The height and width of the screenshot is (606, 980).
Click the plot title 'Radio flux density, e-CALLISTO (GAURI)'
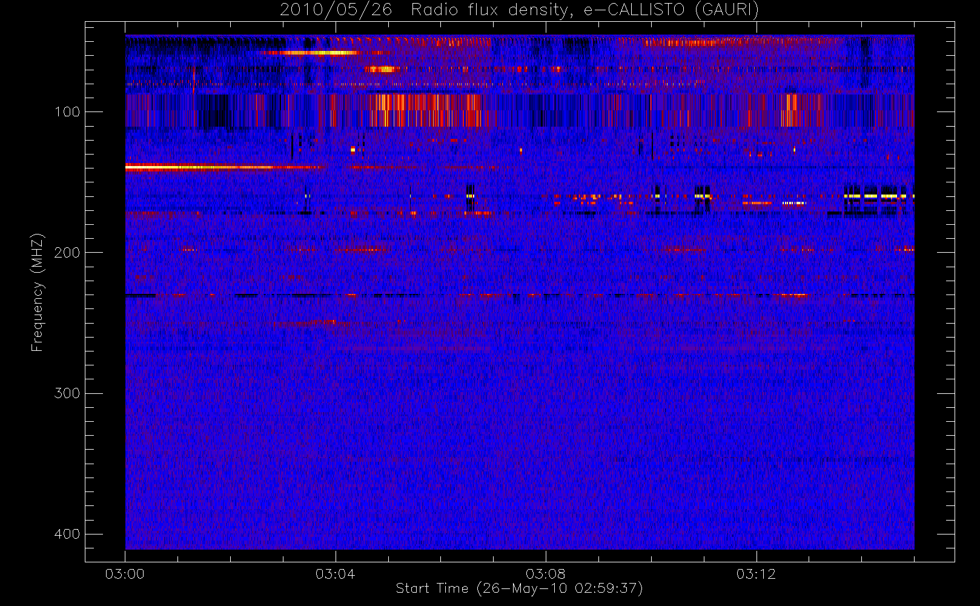tap(585, 10)
